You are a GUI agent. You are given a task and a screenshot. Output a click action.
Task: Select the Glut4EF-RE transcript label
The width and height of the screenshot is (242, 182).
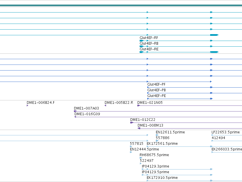(149, 49)
